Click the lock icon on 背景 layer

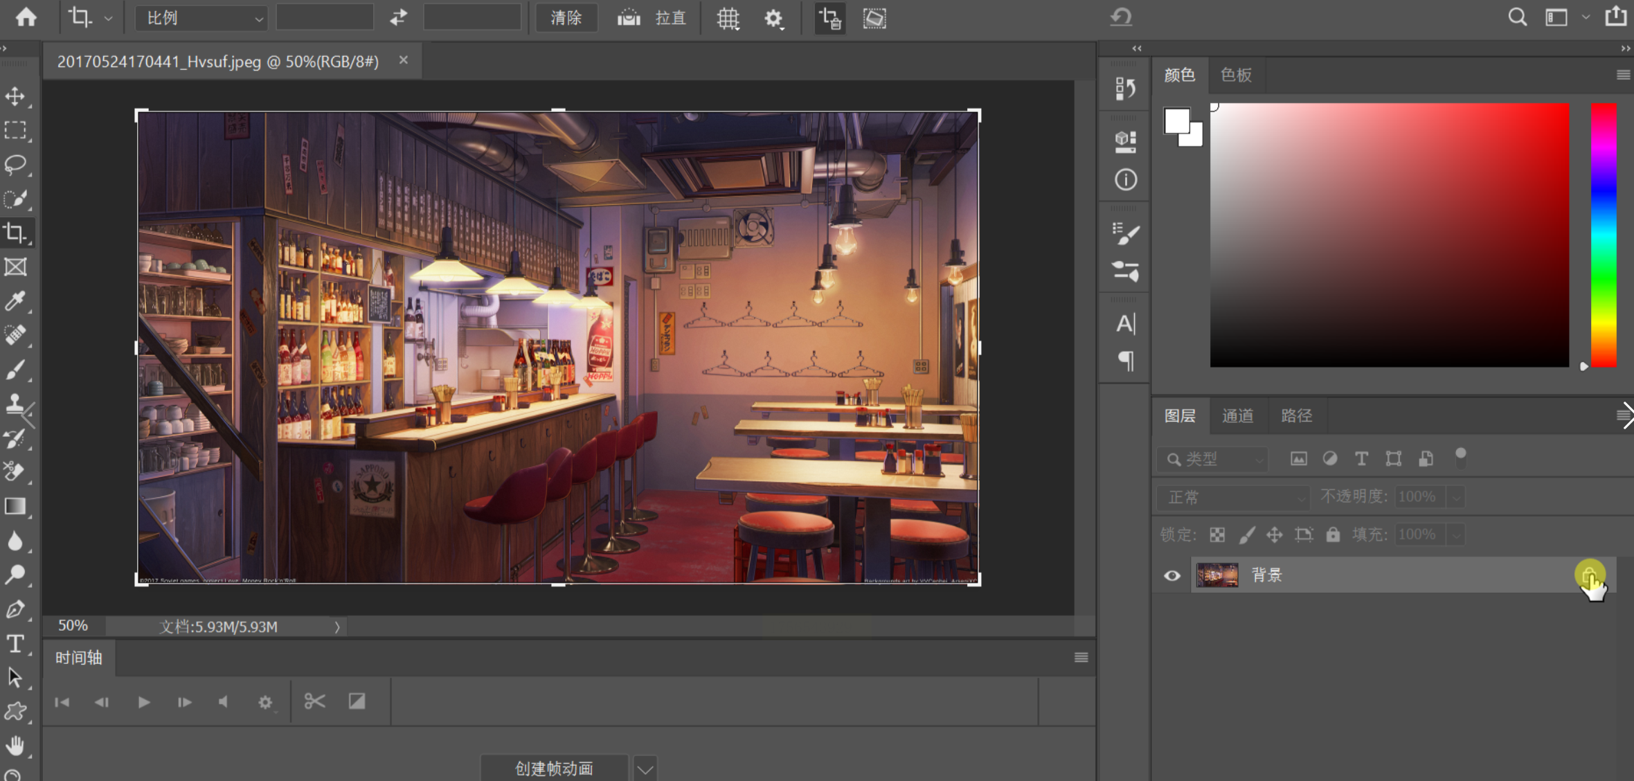tap(1589, 575)
